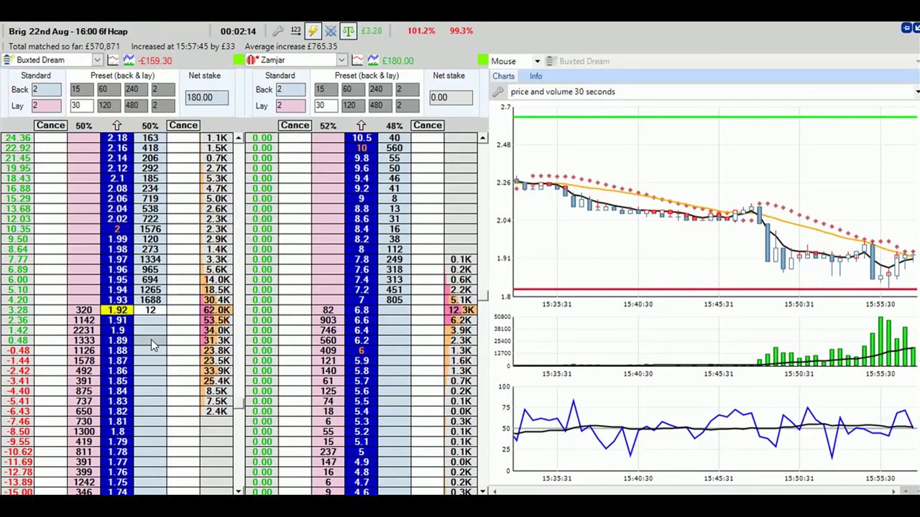Click the 123 order sequence icon
The height and width of the screenshot is (517, 920).
[x=296, y=31]
